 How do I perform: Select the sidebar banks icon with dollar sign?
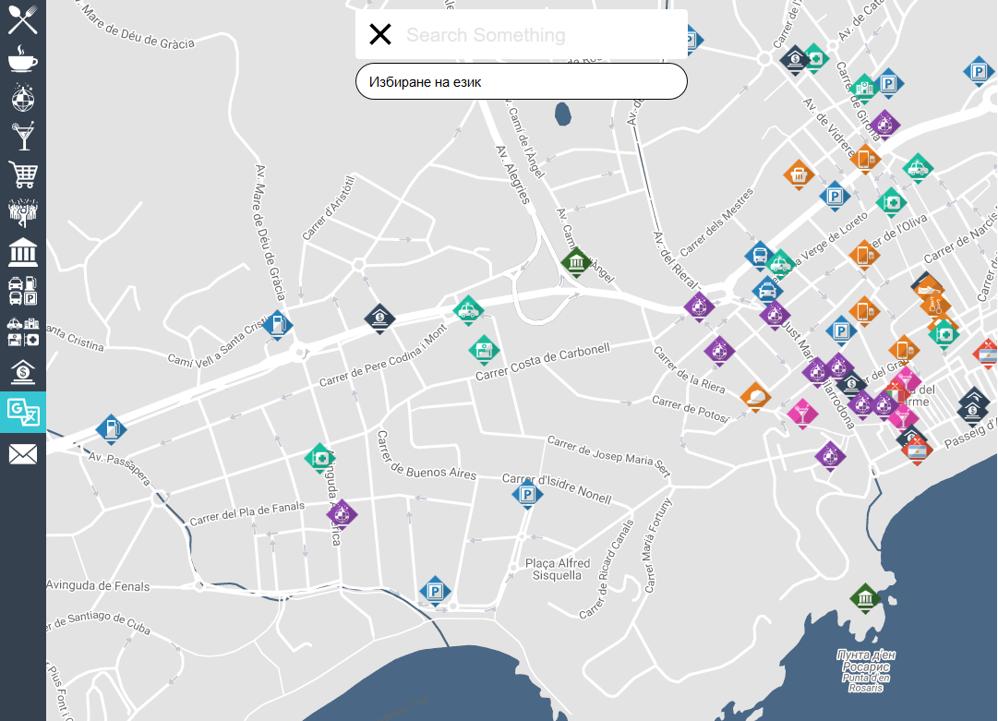[x=23, y=372]
